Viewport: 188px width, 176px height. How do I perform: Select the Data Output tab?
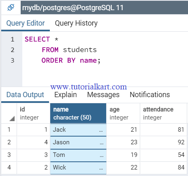pyautogui.click(x=25, y=95)
